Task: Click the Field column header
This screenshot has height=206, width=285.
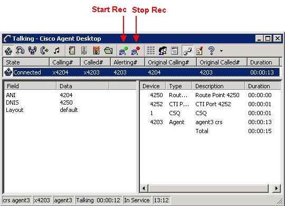Action: 30,86
